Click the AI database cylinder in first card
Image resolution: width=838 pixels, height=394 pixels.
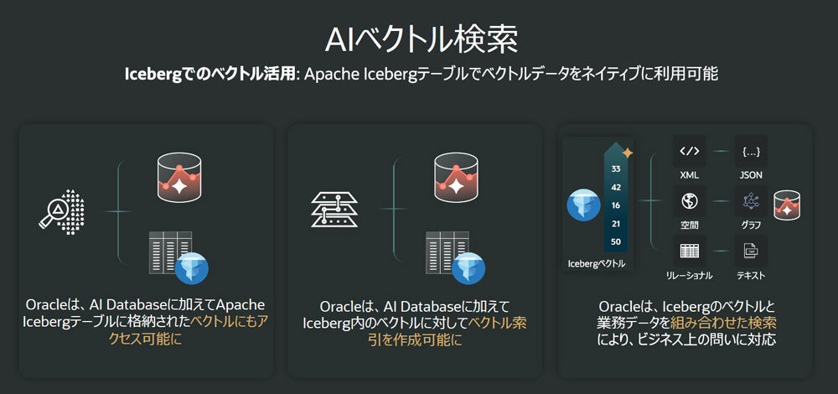(181, 179)
